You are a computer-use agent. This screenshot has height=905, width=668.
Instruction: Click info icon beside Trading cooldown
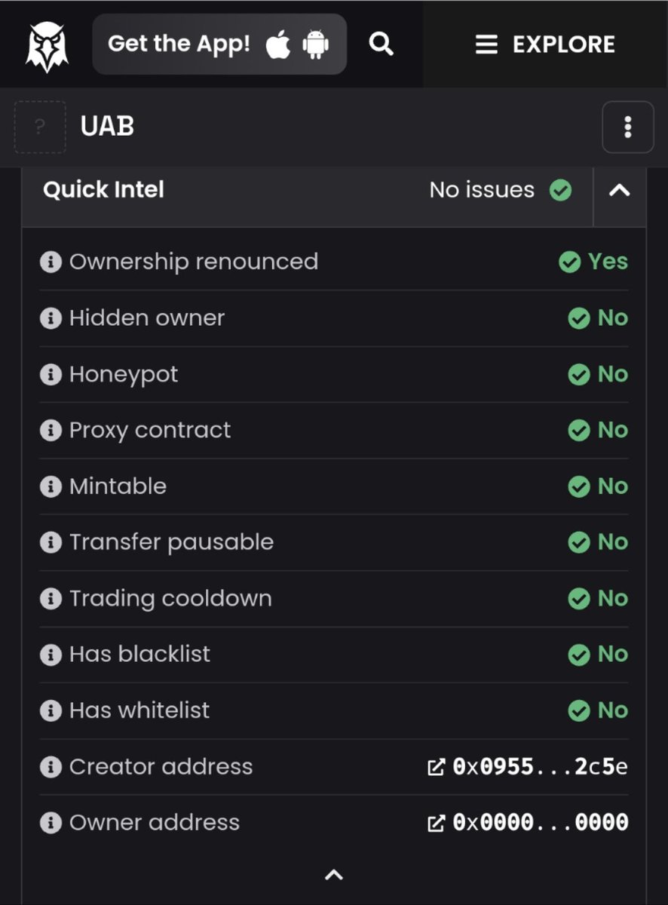(51, 599)
